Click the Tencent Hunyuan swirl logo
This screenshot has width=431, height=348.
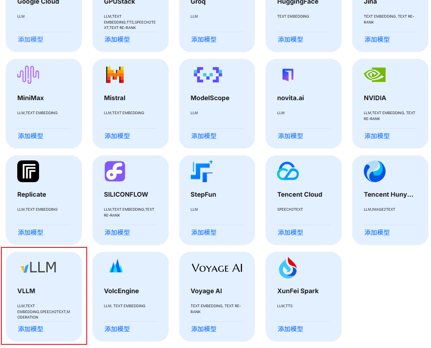375,171
